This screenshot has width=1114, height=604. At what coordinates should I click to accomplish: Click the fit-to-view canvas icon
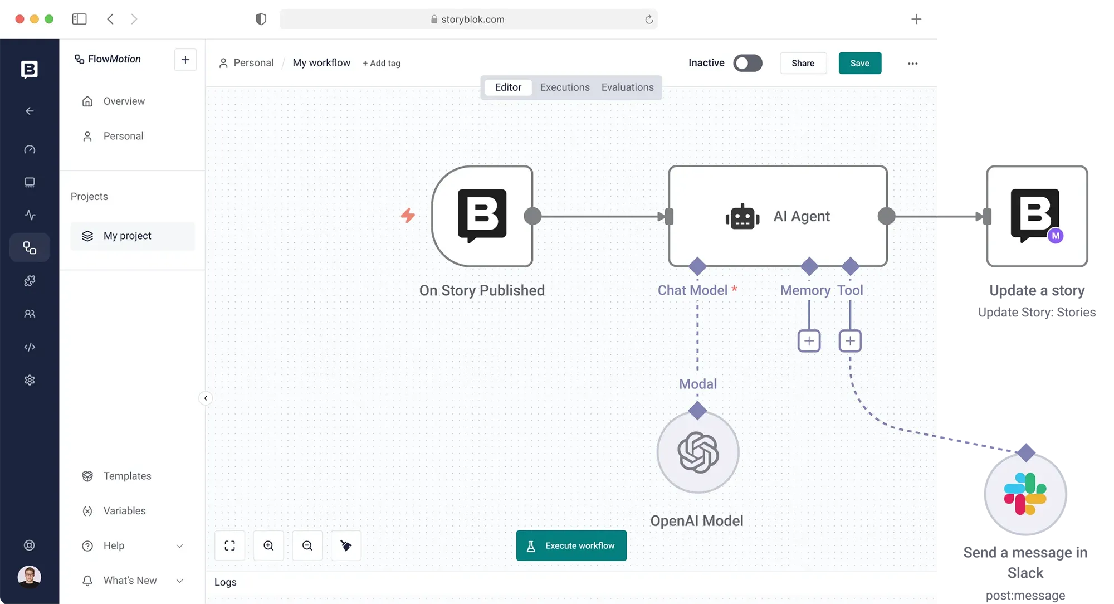point(229,545)
